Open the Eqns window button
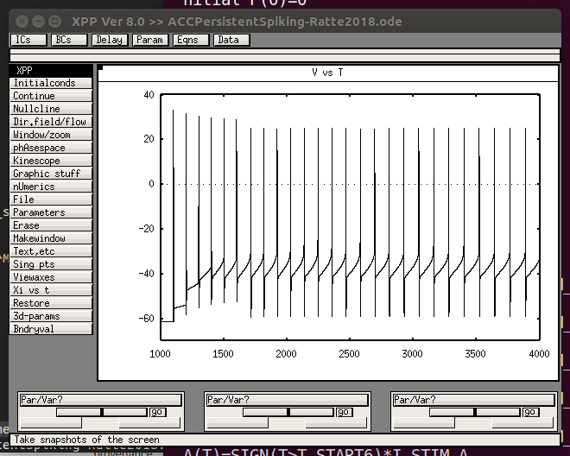The width and height of the screenshot is (570, 456). (x=192, y=40)
